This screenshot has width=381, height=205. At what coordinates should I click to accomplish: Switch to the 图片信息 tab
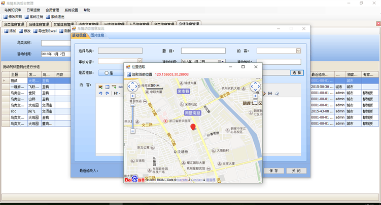coord(97,35)
